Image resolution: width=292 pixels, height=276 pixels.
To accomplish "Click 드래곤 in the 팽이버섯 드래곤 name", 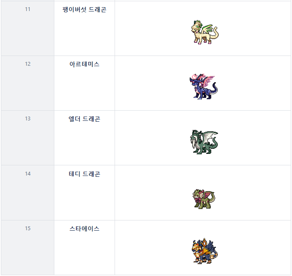I will [98, 9].
